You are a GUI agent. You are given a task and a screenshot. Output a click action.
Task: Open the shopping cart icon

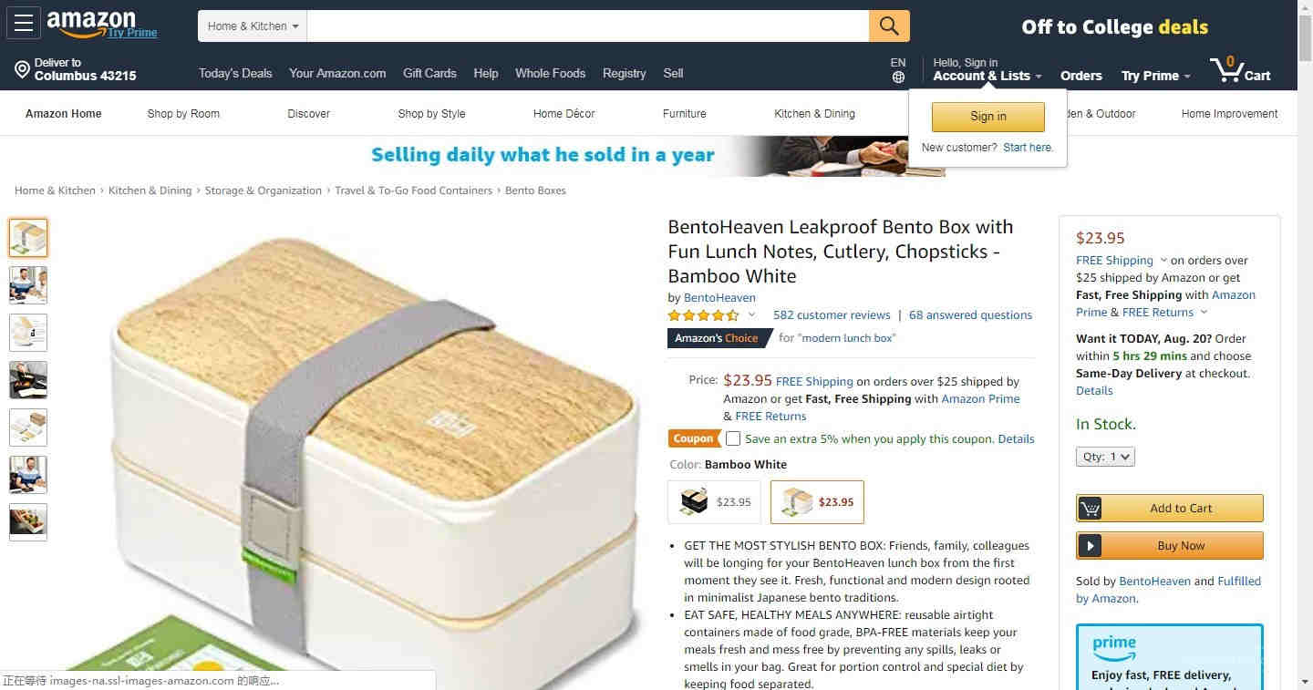pos(1226,69)
